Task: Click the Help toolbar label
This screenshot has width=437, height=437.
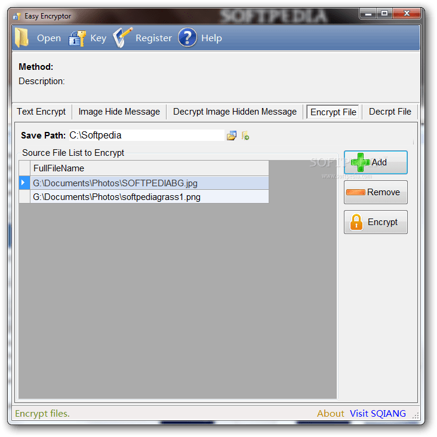Action: (x=211, y=38)
